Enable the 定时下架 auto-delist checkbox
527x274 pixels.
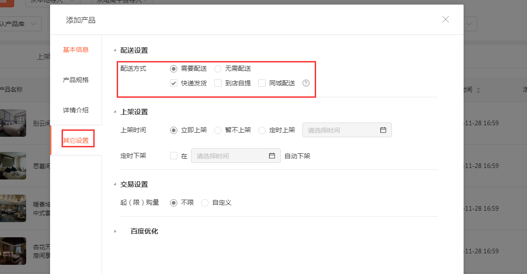(174, 156)
